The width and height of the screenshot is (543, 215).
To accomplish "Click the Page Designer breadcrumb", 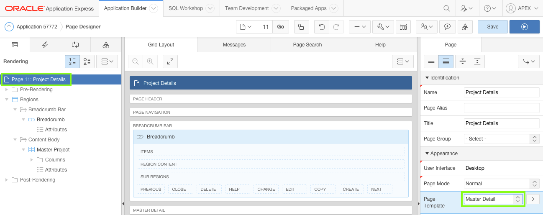I will click(83, 27).
